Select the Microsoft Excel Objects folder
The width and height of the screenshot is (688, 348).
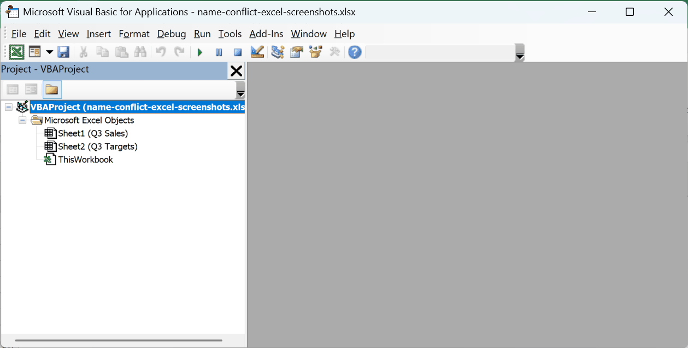click(x=89, y=120)
